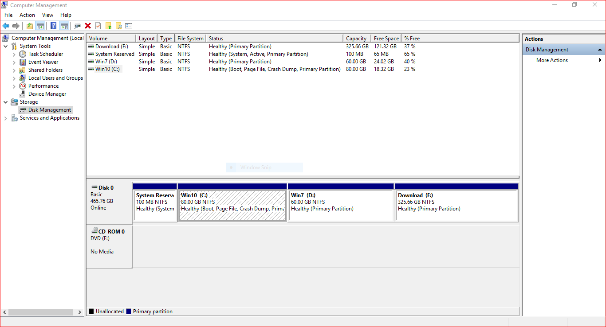
Task: Click the checkmark page properties icon
Action: tap(98, 26)
